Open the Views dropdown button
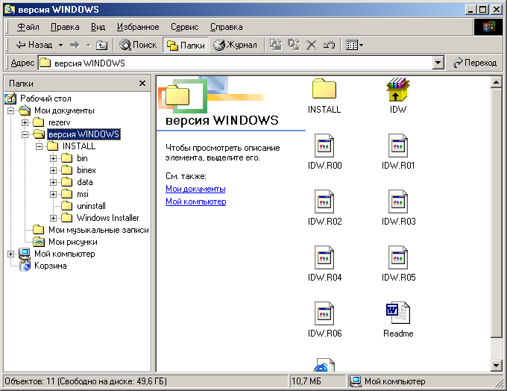The height and width of the screenshot is (391, 507). click(354, 45)
